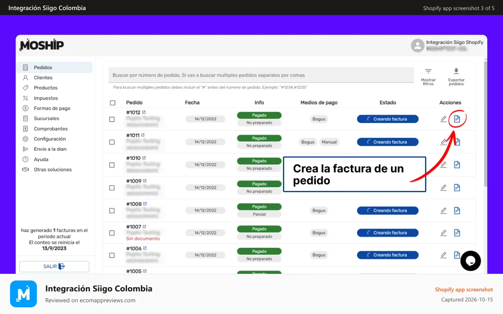Open Pedidos in the sidebar
503x314 pixels.
click(54, 67)
